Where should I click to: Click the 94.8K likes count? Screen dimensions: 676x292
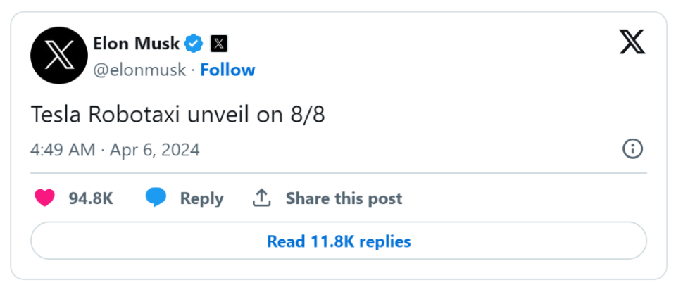(x=91, y=198)
